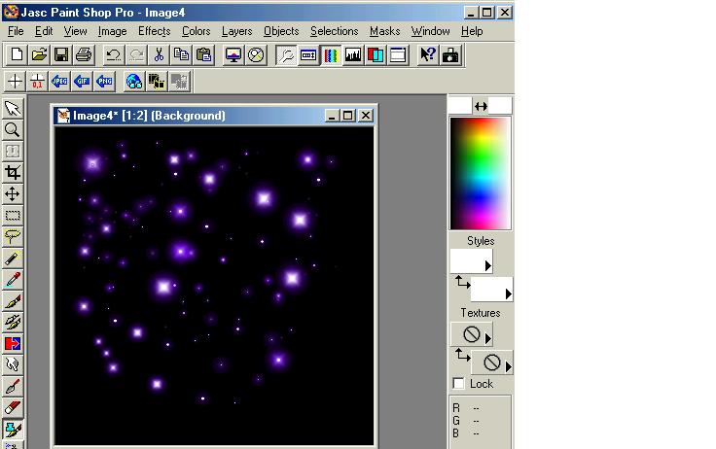Screen dimensions: 716x449
Task: Select the Crop tool
Action: click(x=13, y=172)
